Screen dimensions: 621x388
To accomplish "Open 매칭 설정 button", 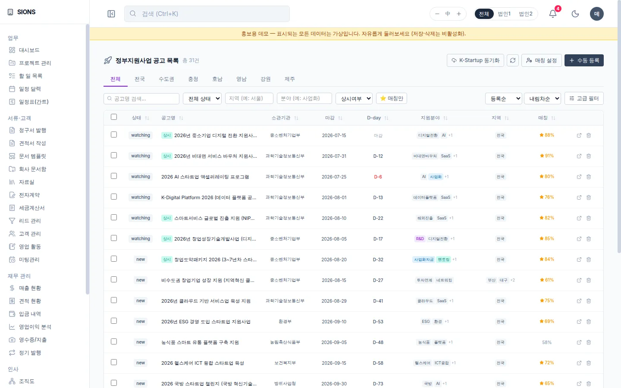I will click(x=542, y=60).
